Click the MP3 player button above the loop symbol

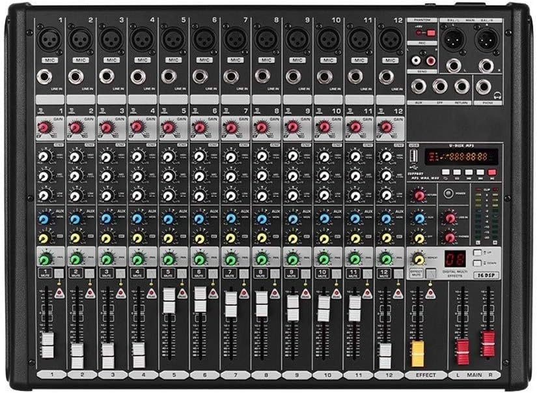pos(446,172)
